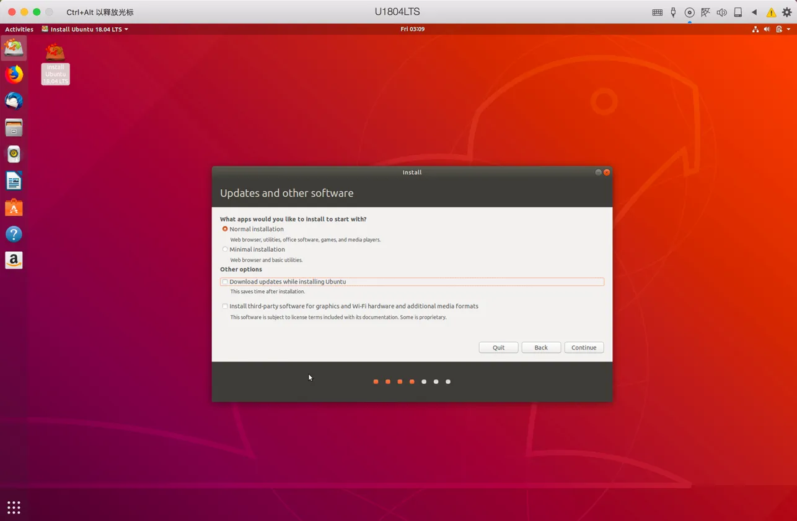The image size is (797, 521).
Task: Open the Help icon in dock
Action: click(14, 234)
